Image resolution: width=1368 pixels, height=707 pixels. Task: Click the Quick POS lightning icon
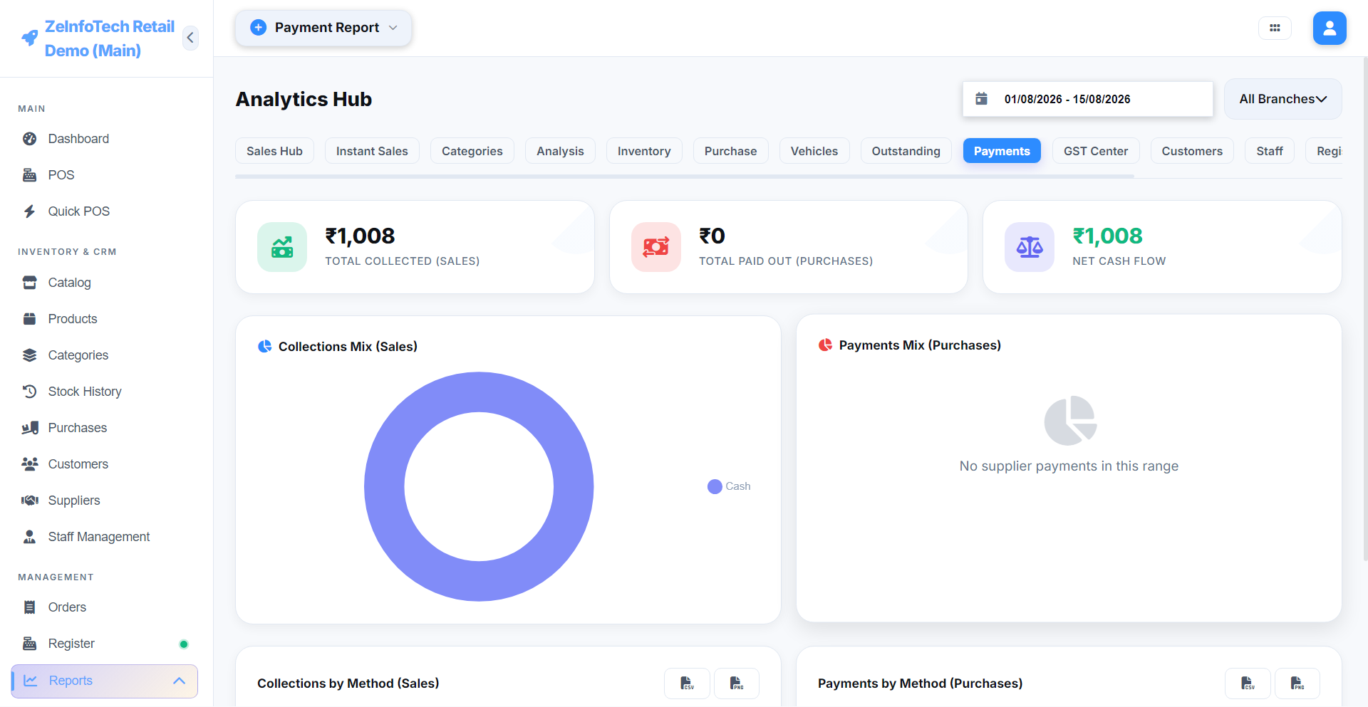point(30,211)
